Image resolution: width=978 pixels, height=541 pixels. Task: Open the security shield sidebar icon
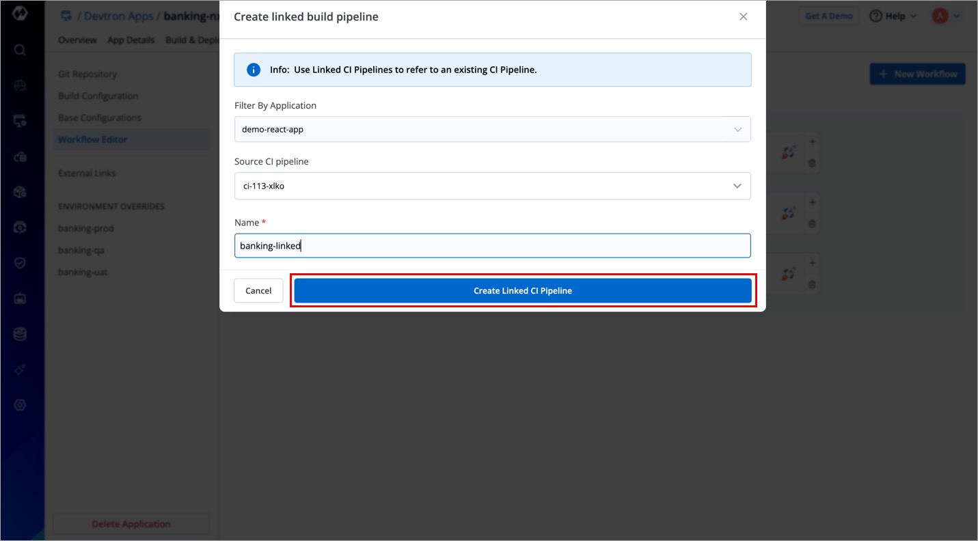20,263
